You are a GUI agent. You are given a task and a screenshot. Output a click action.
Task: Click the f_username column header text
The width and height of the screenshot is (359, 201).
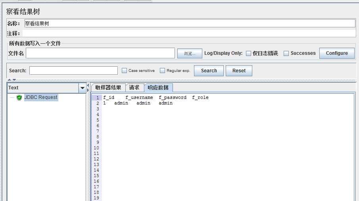click(x=139, y=98)
